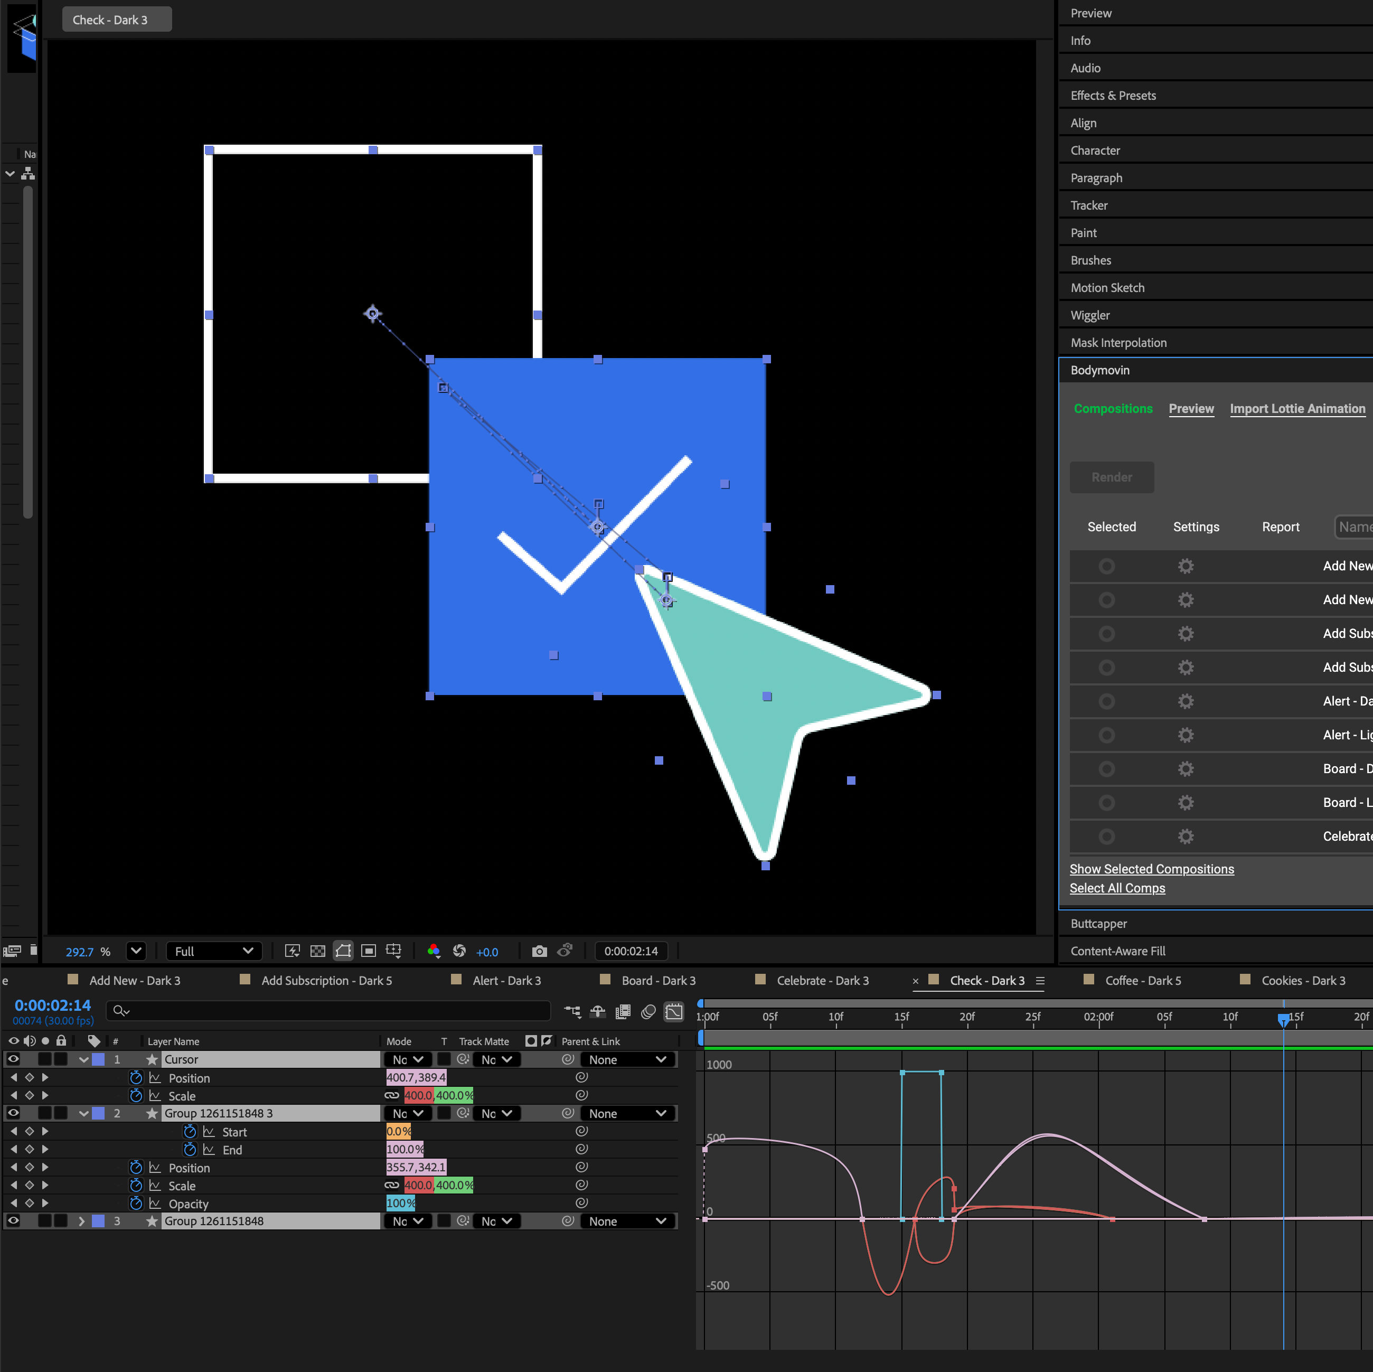Open settings gear for Alert - Da composition
The image size is (1373, 1372).
pyautogui.click(x=1186, y=701)
